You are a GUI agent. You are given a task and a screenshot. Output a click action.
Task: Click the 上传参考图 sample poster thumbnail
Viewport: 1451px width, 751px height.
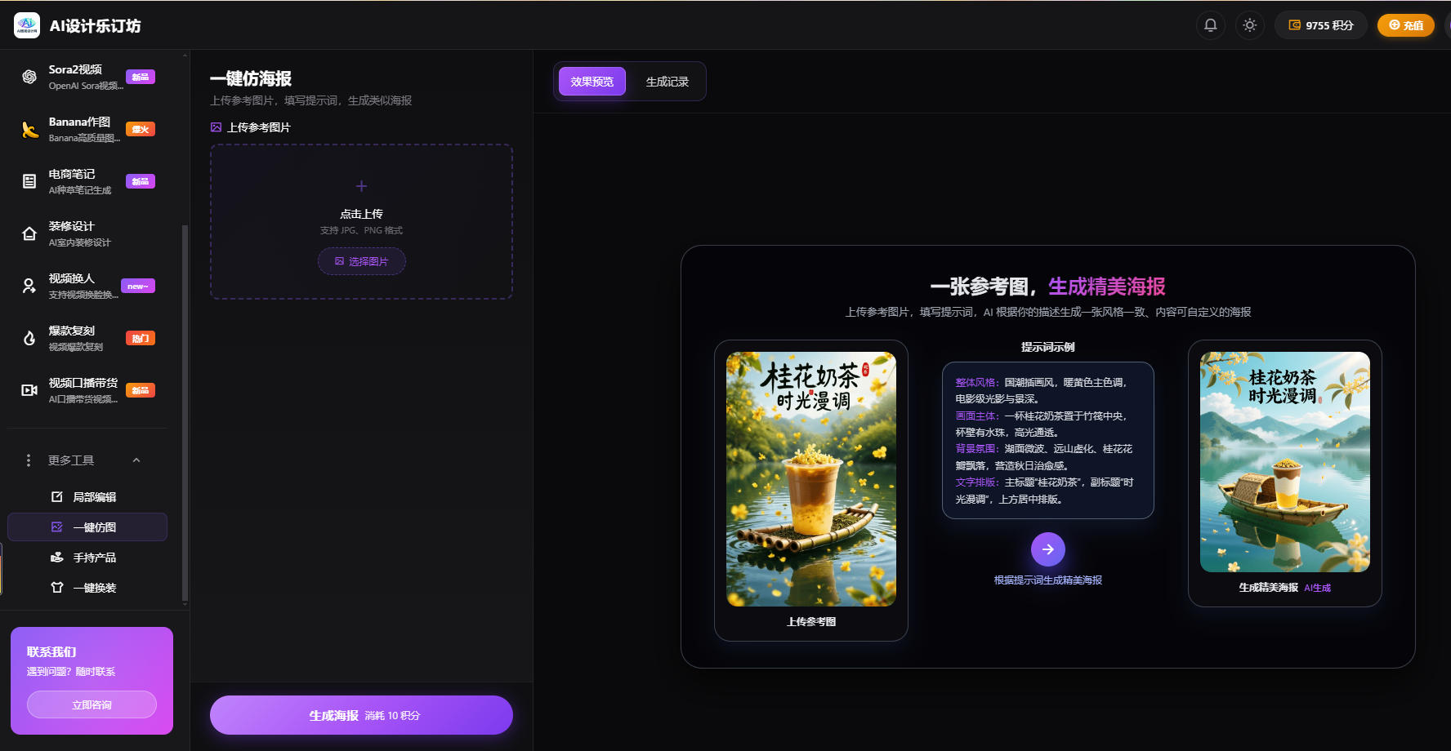point(810,479)
